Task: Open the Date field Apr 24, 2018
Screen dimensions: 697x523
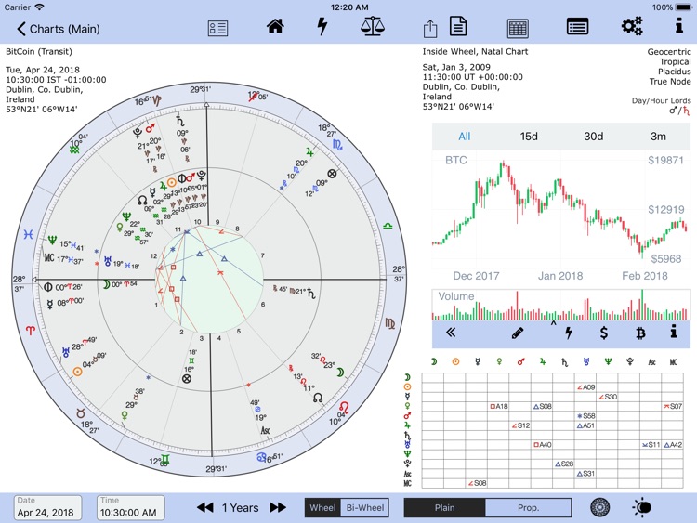Action: click(x=47, y=508)
